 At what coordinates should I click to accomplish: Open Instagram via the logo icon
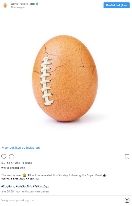(x=127, y=200)
